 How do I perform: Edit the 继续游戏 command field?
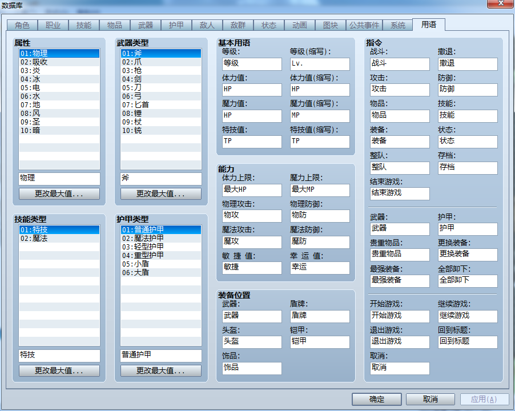(468, 316)
